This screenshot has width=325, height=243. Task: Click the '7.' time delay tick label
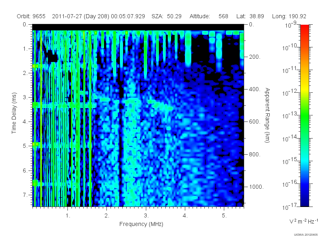coord(25,195)
